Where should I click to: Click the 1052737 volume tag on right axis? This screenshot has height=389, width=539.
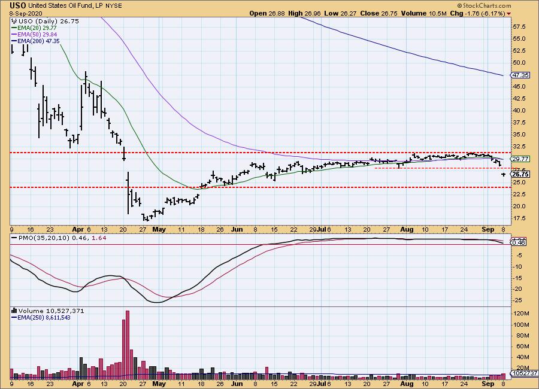point(525,373)
